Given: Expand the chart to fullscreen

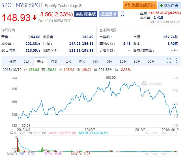Looking at the screenshot, I should coord(169,61).
